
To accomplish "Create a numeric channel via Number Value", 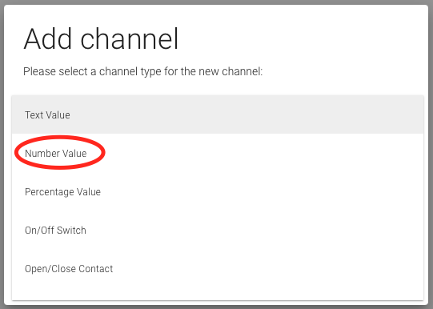I will 218,153.
